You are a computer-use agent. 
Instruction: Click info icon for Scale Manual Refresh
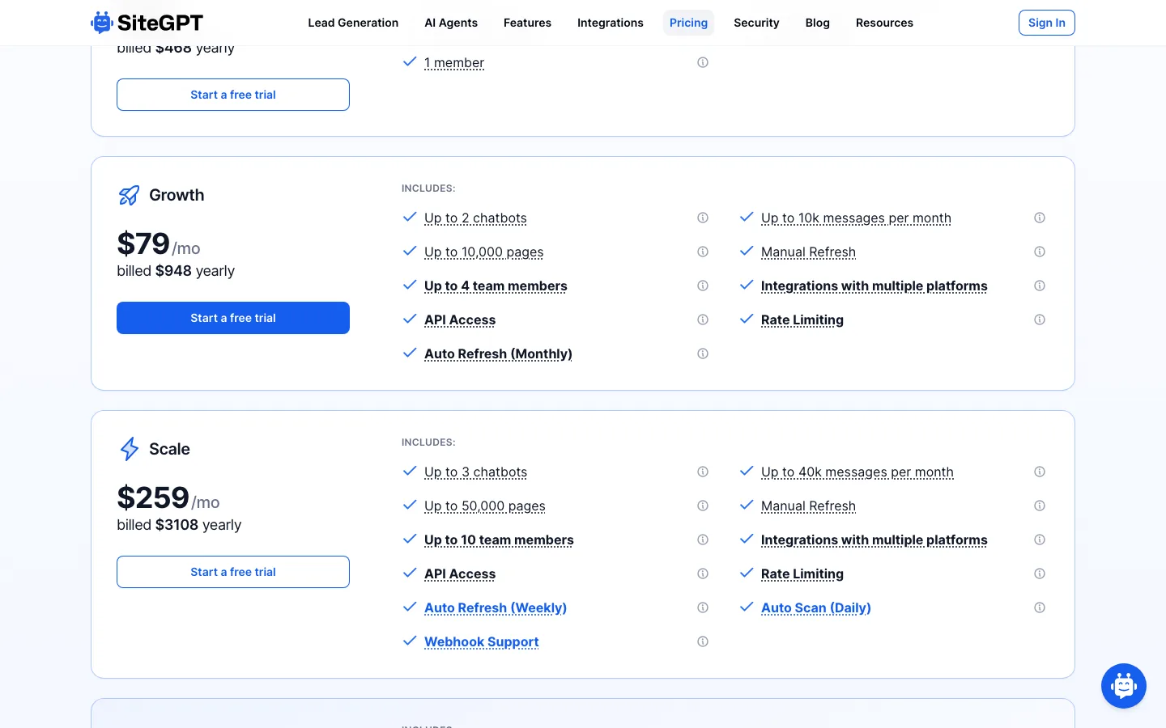pyautogui.click(x=1040, y=506)
